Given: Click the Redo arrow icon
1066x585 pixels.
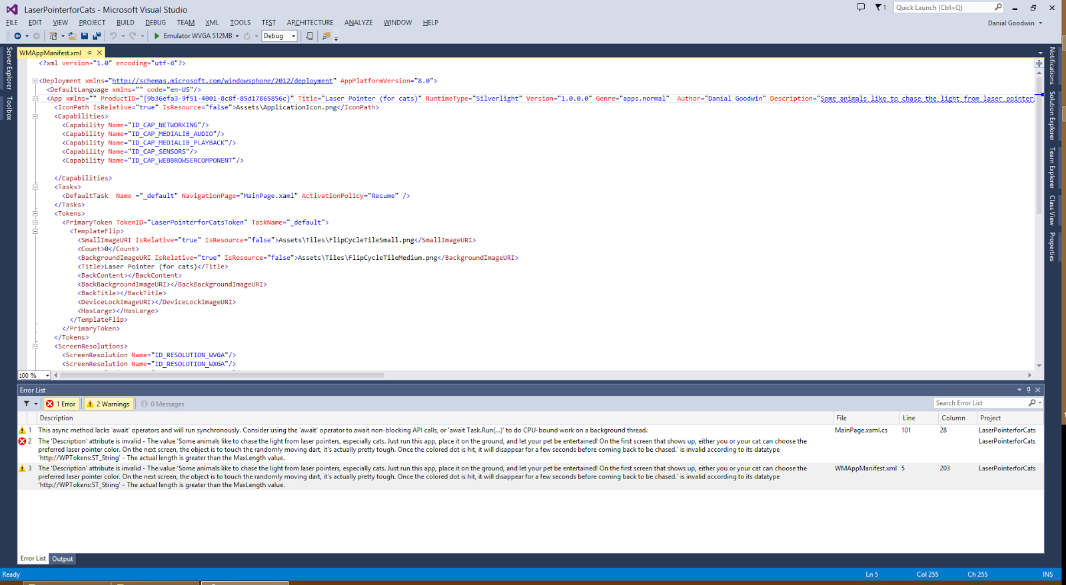Looking at the screenshot, I should (x=133, y=36).
